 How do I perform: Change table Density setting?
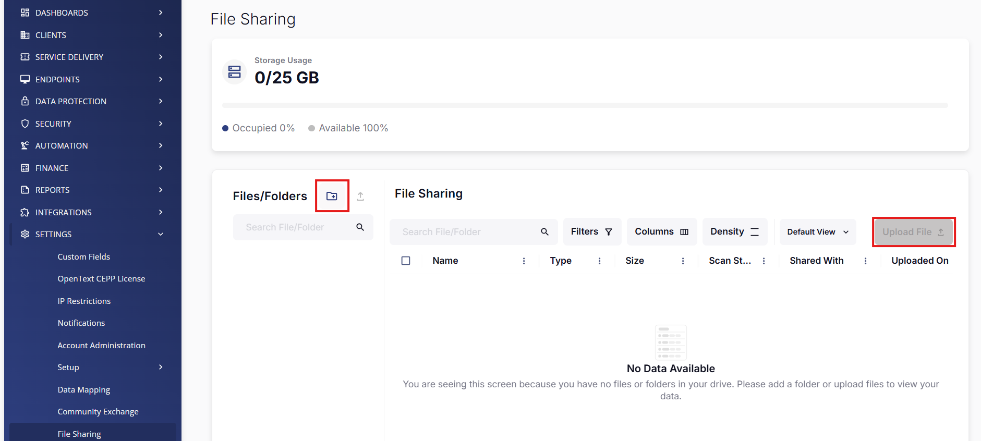(735, 231)
